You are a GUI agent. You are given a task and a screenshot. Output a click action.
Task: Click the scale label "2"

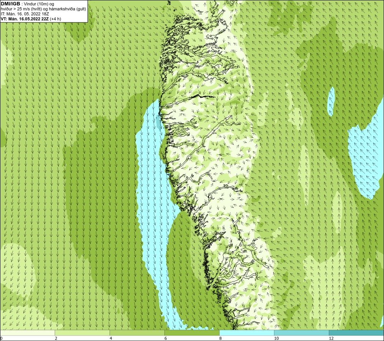(x=56, y=339)
